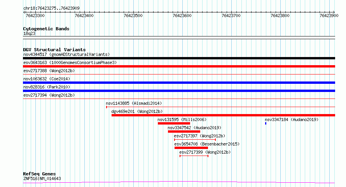
Task: Click the chr18:76423275..76423909 region label
Action: pos(51,9)
